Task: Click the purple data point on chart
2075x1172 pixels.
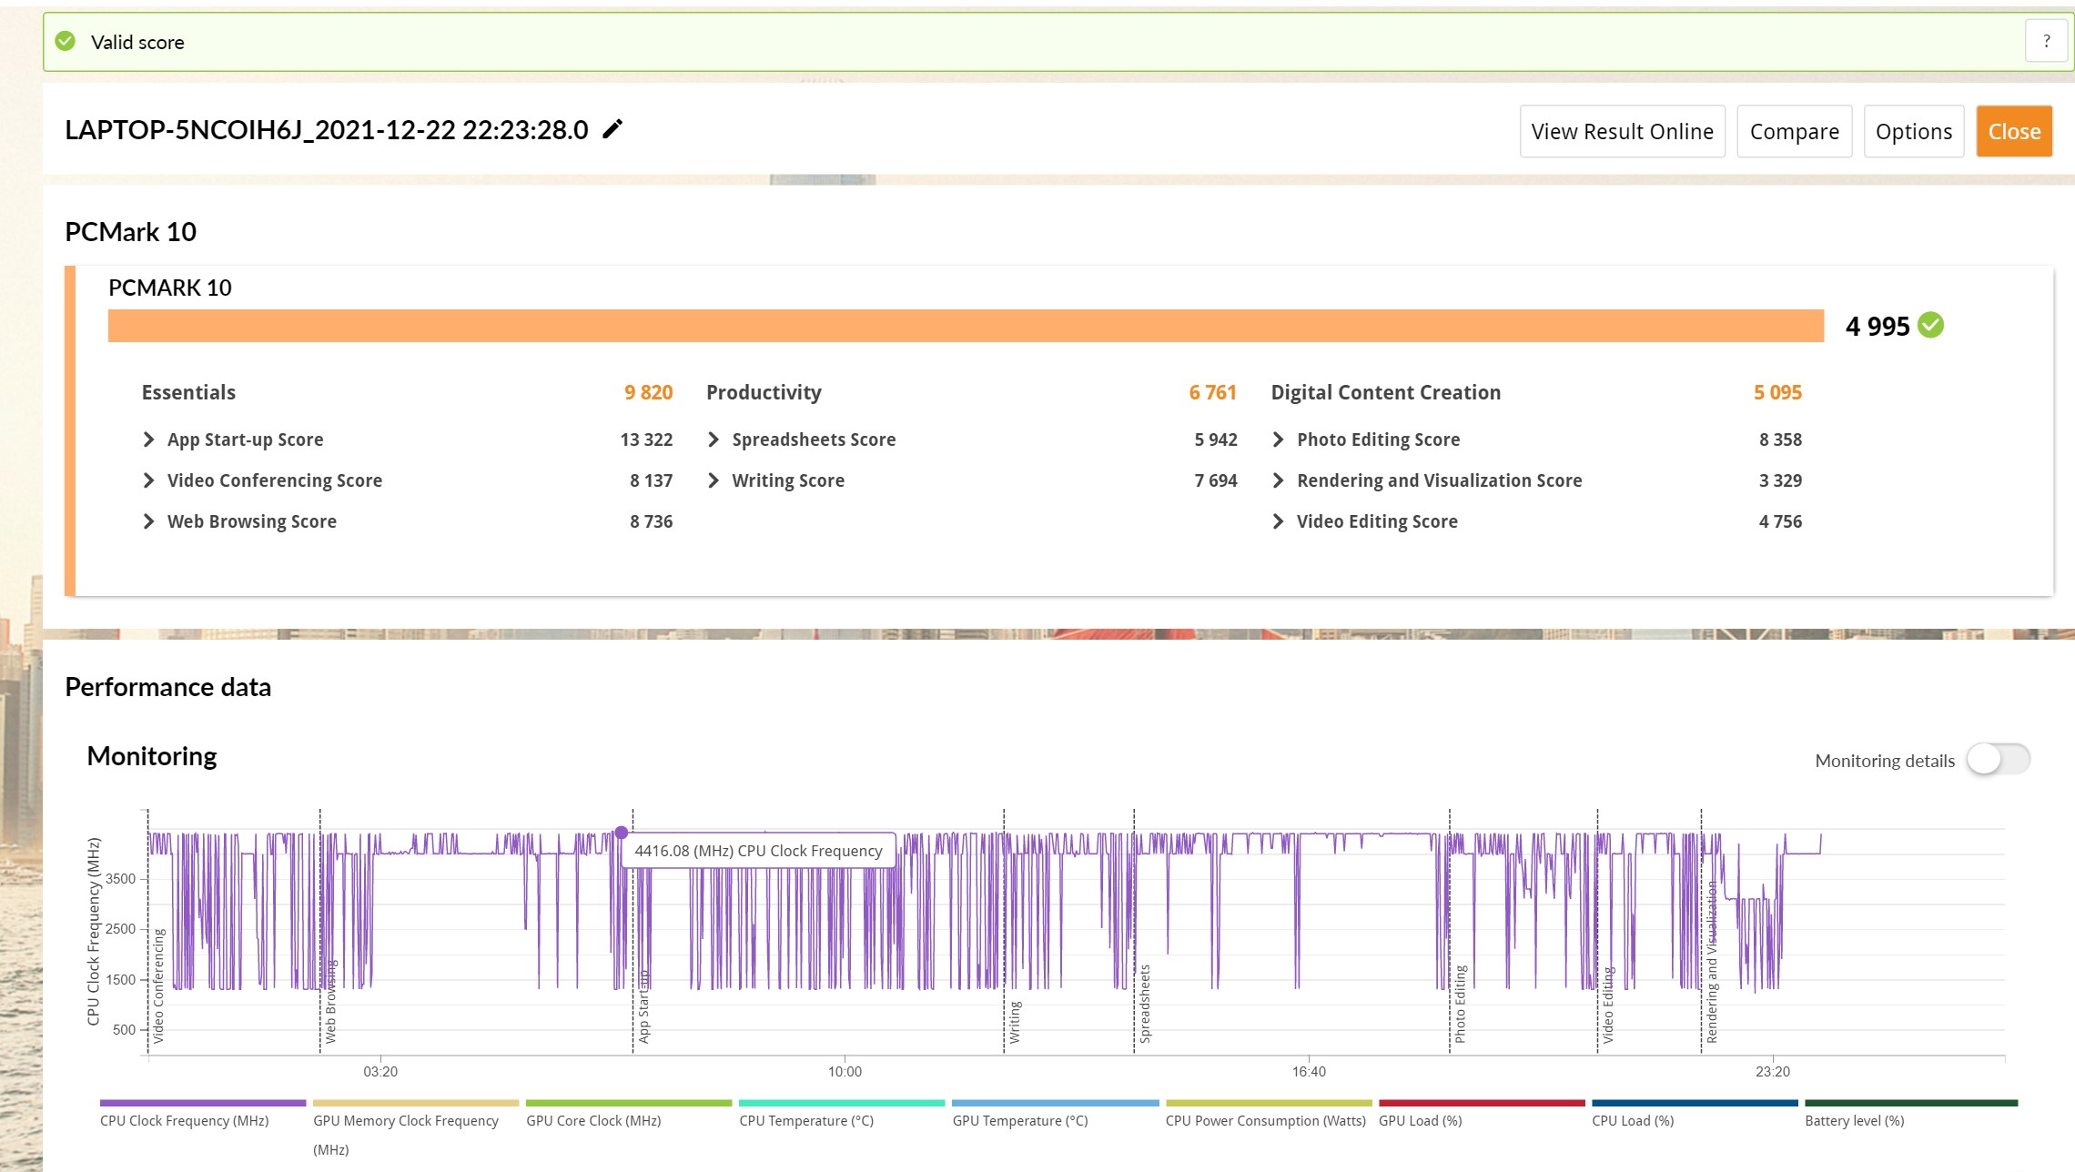Action: (x=622, y=832)
